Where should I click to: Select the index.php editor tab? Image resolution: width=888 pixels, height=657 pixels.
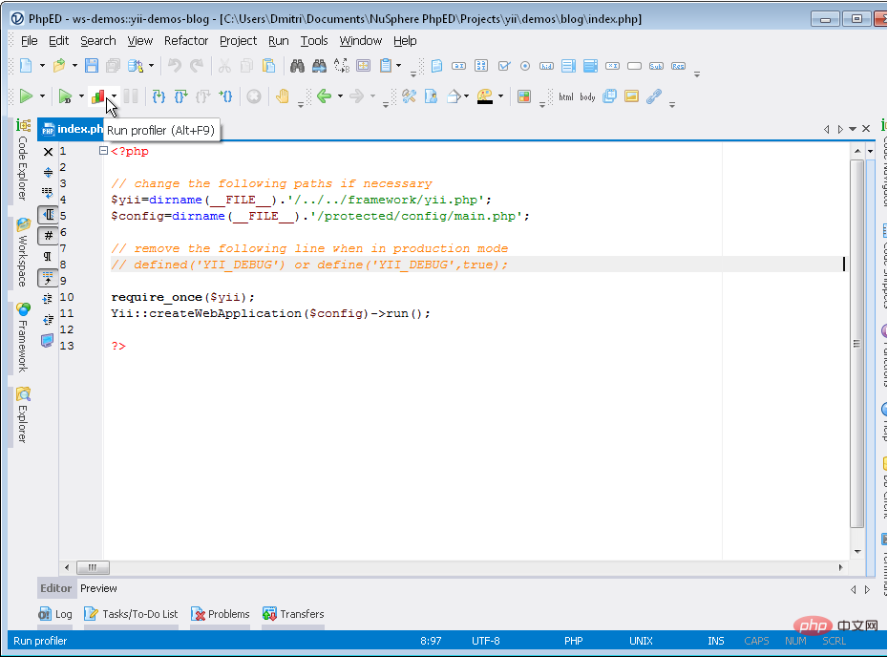72,129
